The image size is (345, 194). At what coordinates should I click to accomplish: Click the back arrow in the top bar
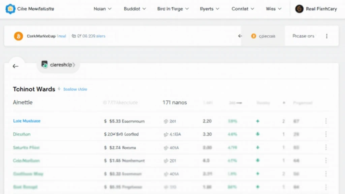[x=240, y=36]
